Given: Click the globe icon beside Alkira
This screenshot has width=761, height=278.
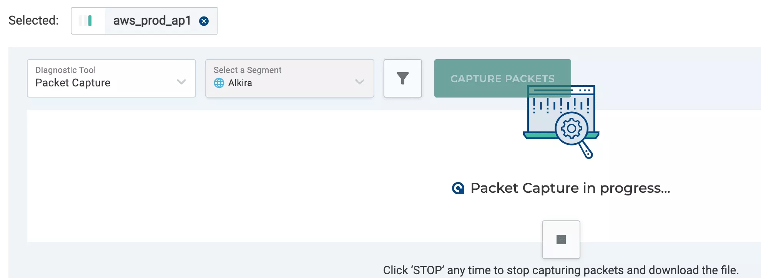Looking at the screenshot, I should (x=219, y=83).
